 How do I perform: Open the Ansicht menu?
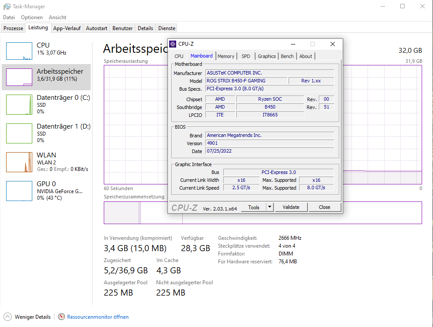click(58, 17)
